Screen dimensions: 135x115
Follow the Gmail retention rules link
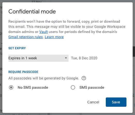(x=26, y=37)
